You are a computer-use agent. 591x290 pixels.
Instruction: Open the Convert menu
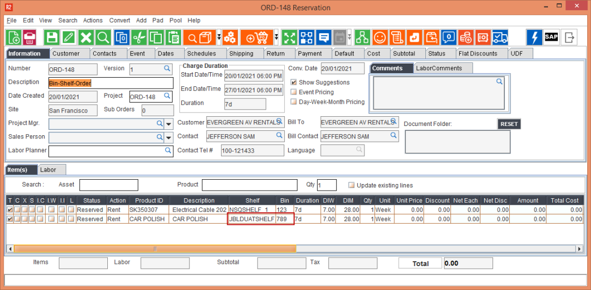tap(119, 21)
